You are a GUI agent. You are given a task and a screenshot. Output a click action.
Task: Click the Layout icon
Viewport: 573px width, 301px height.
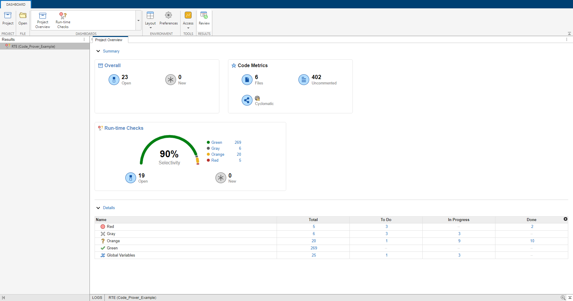point(150,15)
